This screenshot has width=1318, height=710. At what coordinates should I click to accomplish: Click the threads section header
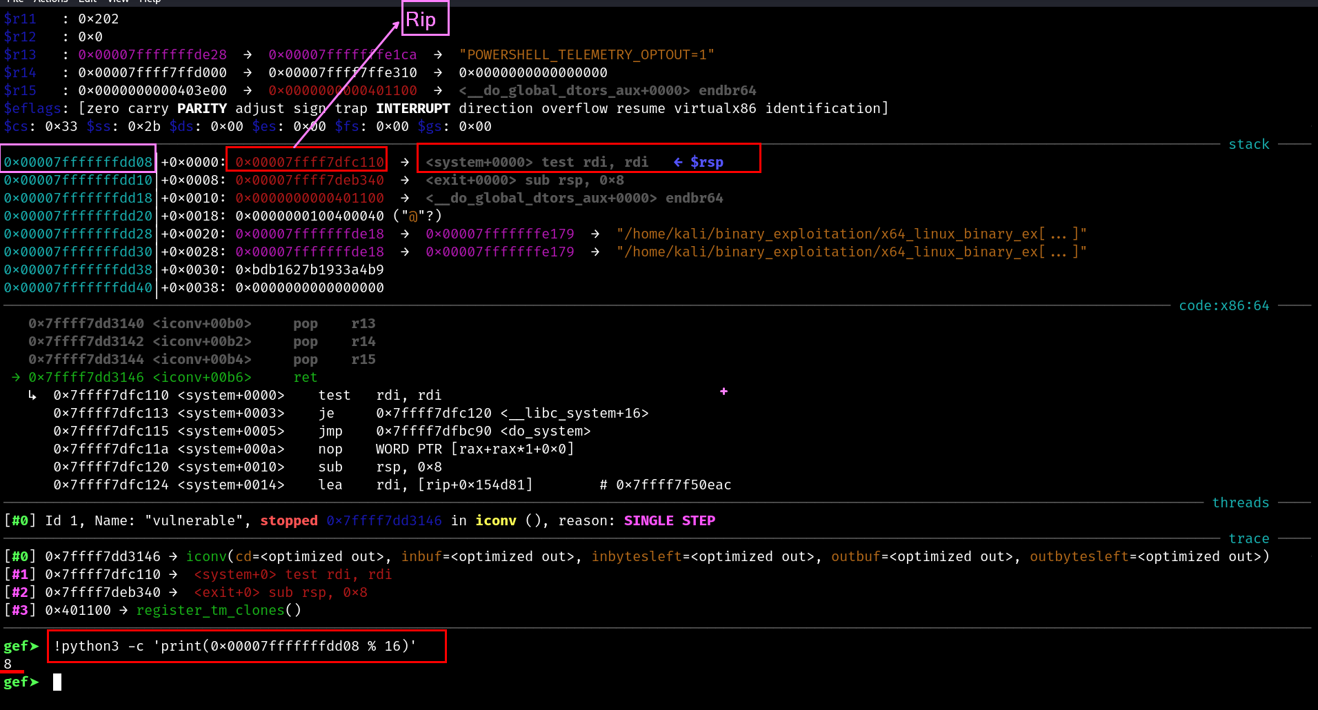[x=1240, y=503]
